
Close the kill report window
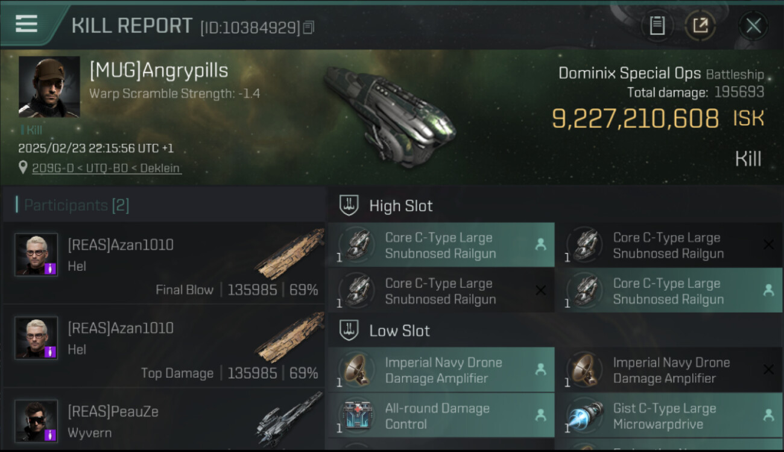(753, 26)
